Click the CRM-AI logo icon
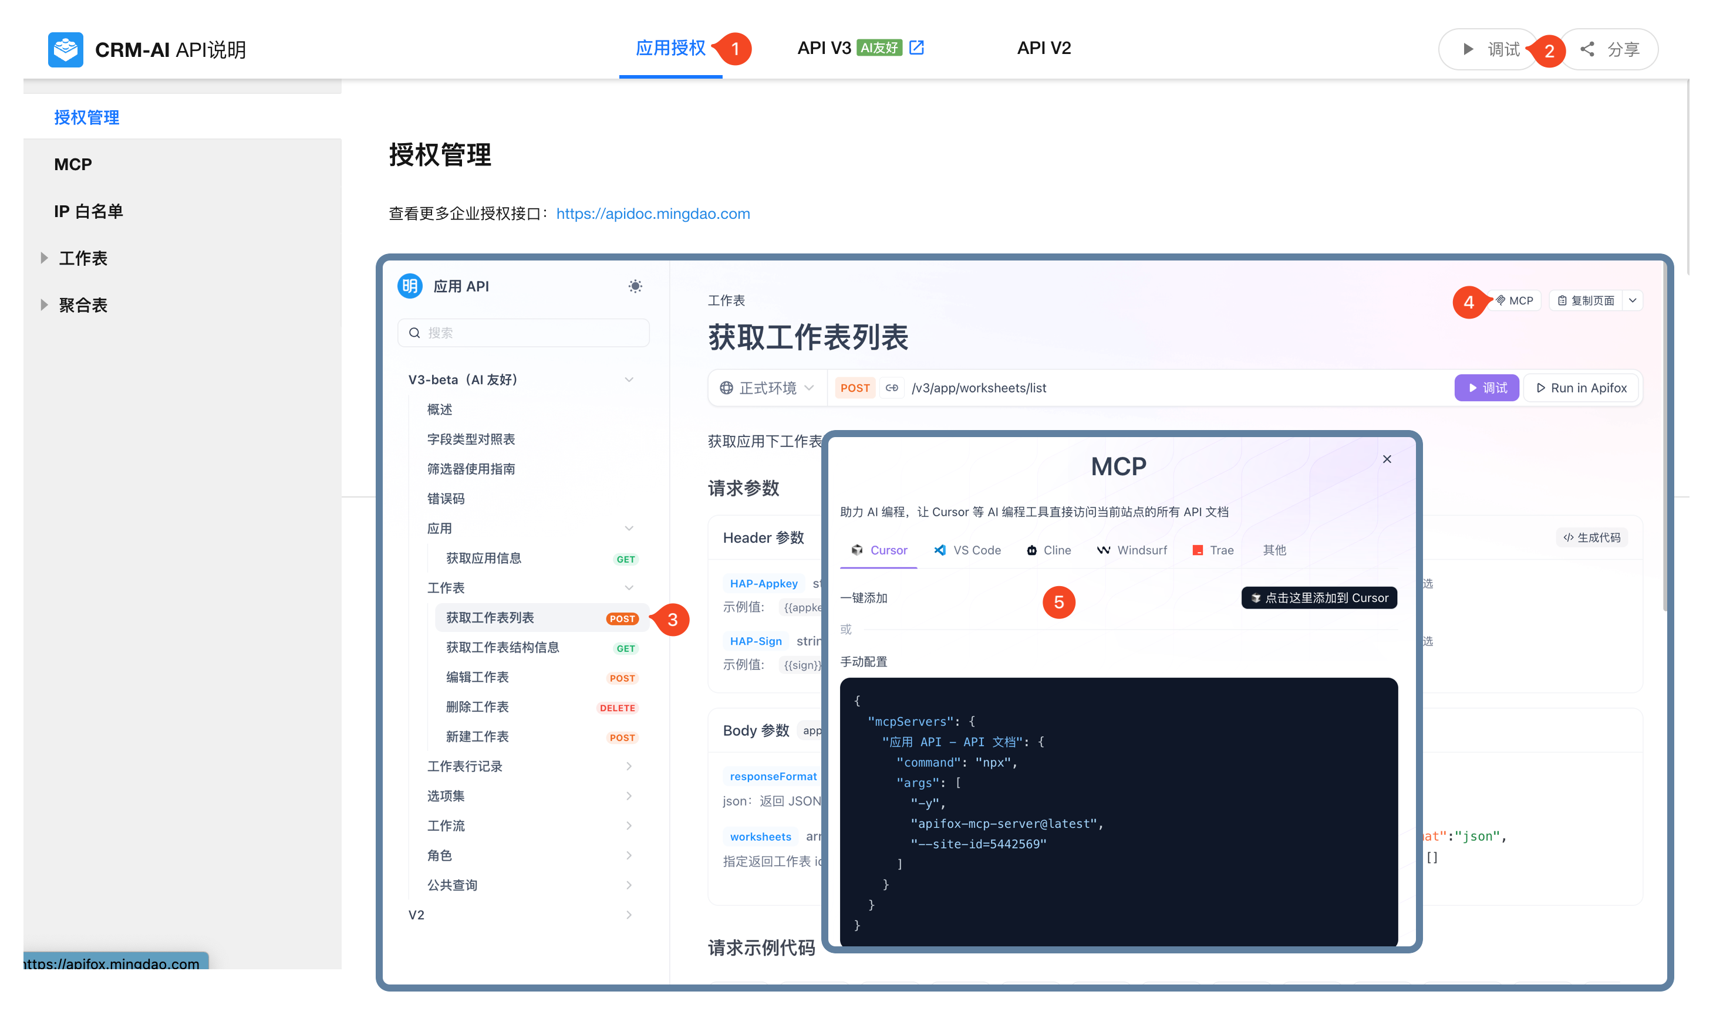The image size is (1713, 1015). [x=66, y=49]
